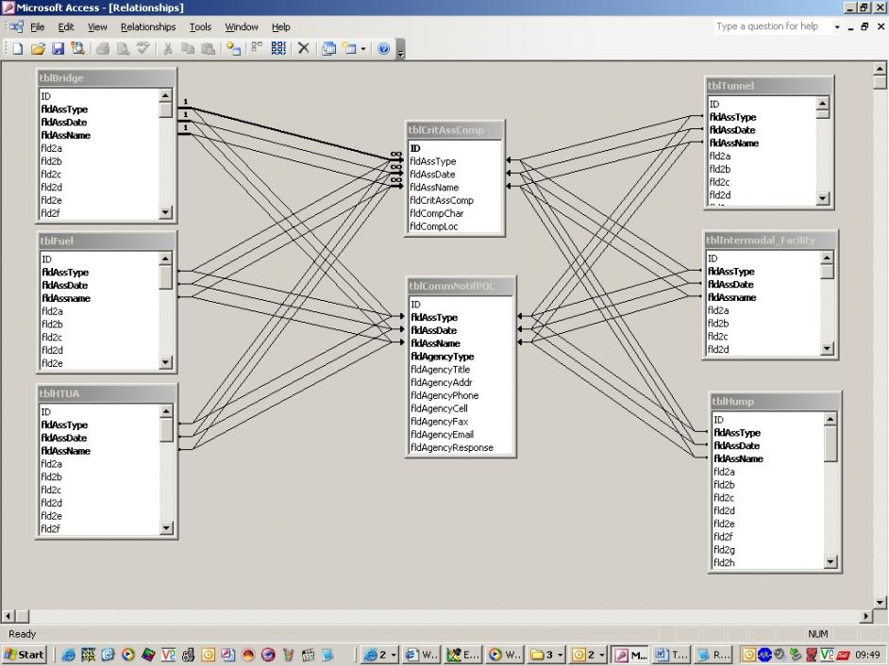Click the Spelling ABC check icon
Image resolution: width=889 pixels, height=666 pixels.
[x=143, y=49]
